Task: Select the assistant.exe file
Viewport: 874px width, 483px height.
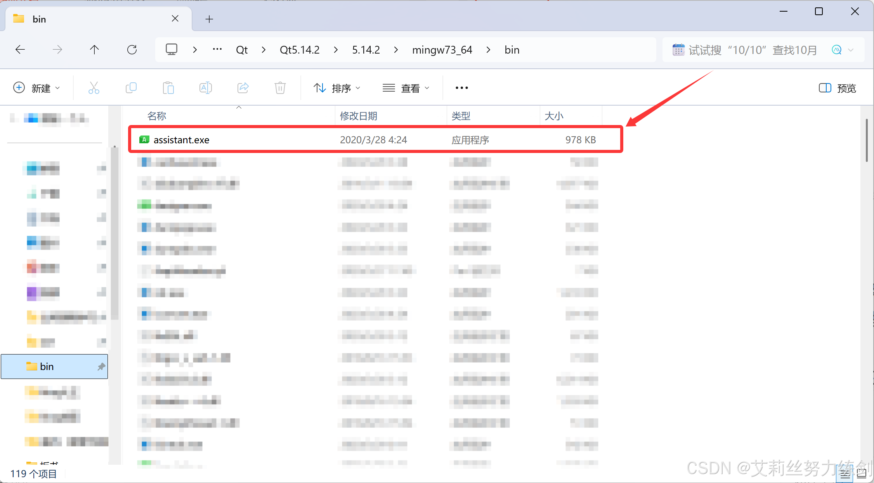Action: (x=181, y=140)
